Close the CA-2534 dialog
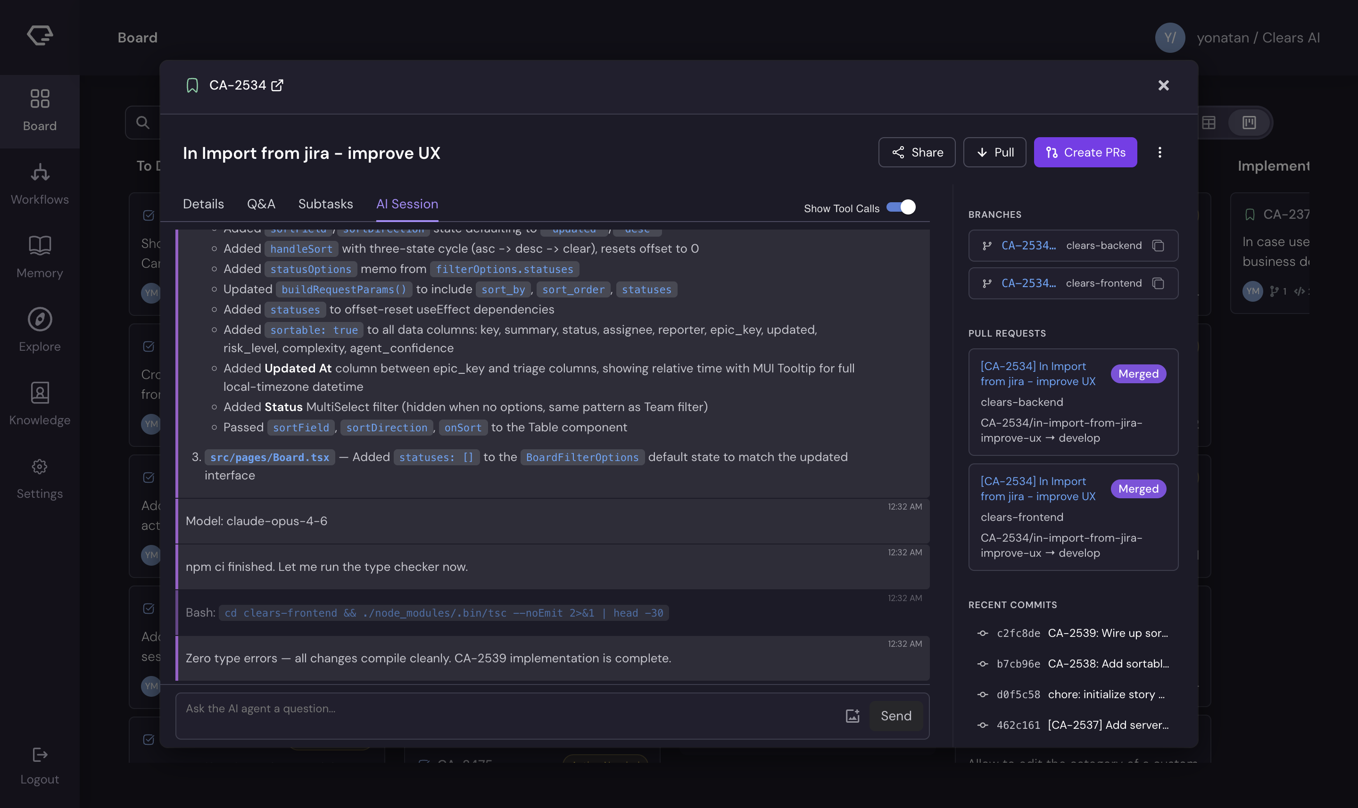This screenshot has height=808, width=1358. click(x=1163, y=85)
